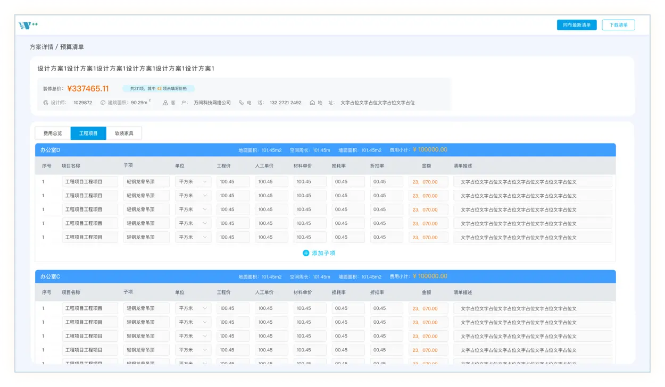Click the W++ logo in header
665x387 pixels.
(x=28, y=25)
